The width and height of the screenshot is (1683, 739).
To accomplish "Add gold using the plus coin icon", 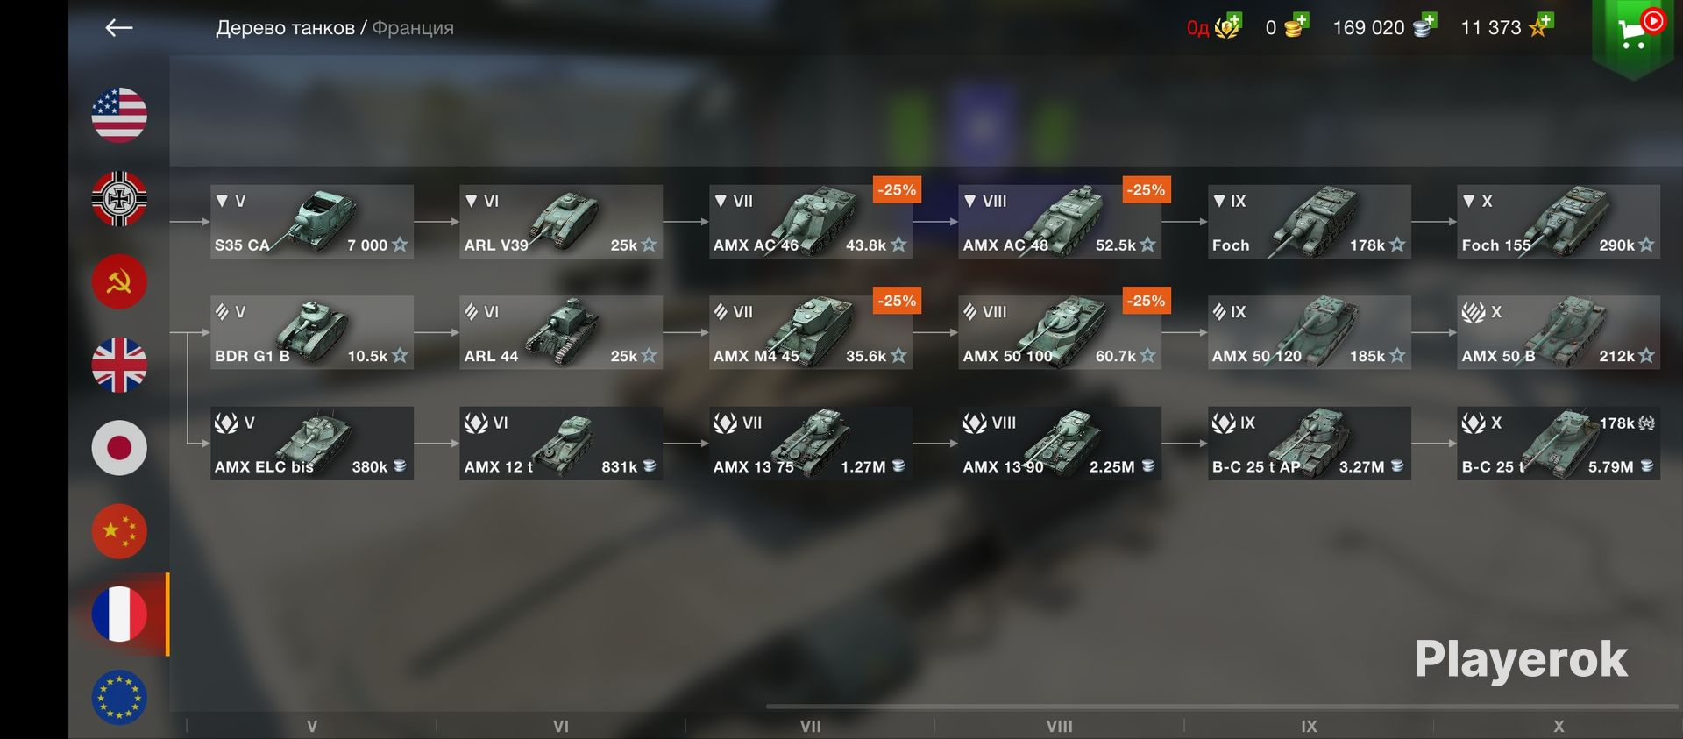I will pyautogui.click(x=1296, y=25).
